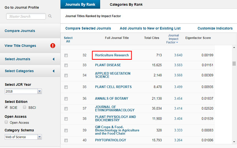Open the PHYTOPATHOLOGY journal link
Screen dimensions: 237x148
[x=110, y=140]
